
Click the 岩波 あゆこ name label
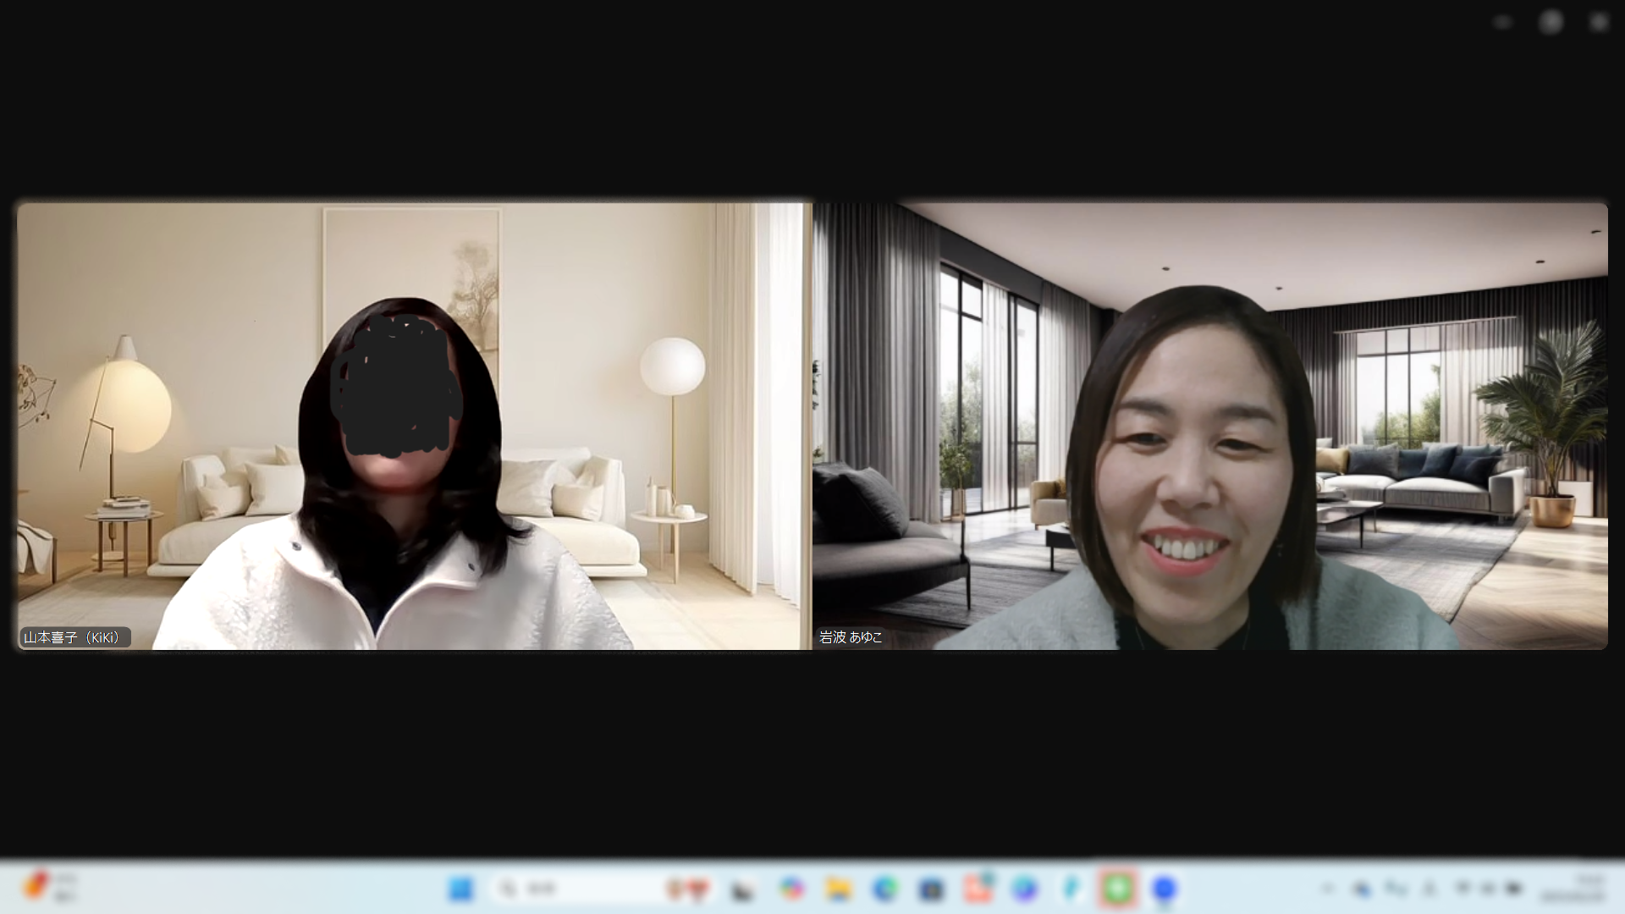tap(851, 637)
